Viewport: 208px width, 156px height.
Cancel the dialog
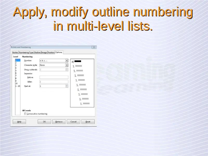(73, 122)
